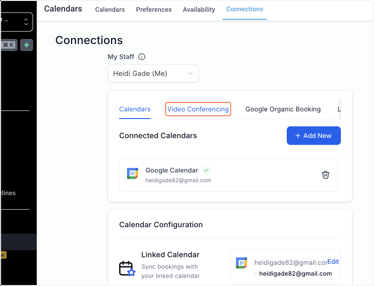Open the Google Organic Booking tab
This screenshot has width=374, height=286.
(x=283, y=109)
